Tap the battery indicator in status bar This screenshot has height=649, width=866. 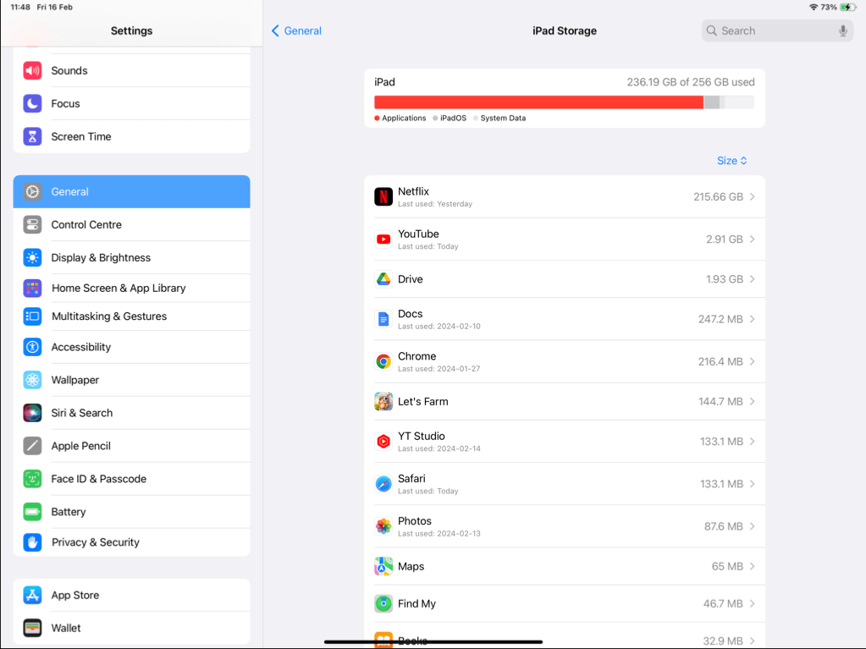[847, 7]
